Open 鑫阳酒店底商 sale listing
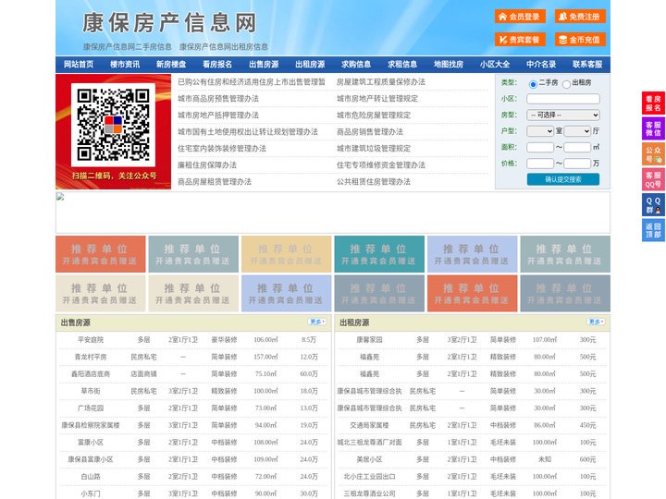 91,374
